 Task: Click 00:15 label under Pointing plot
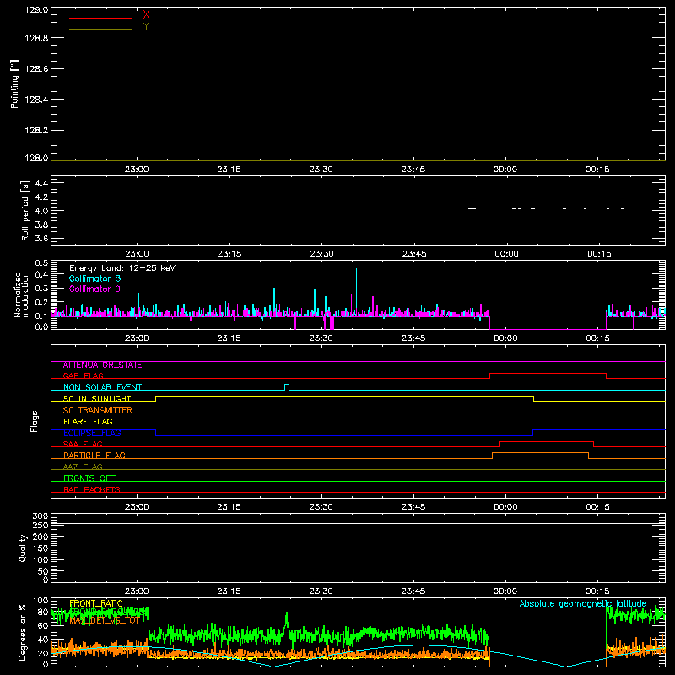(x=597, y=170)
